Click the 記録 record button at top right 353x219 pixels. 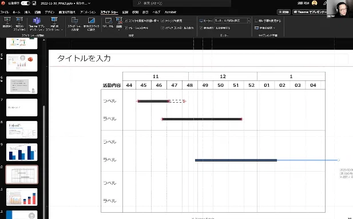[284, 12]
